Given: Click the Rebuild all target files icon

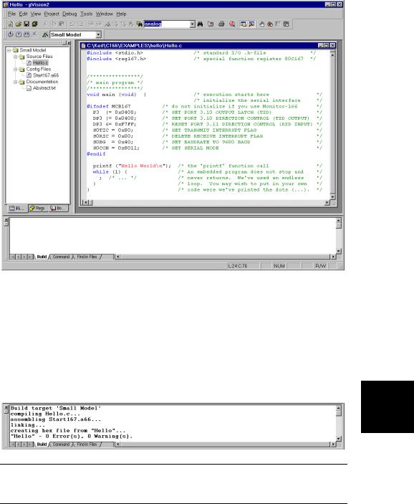Looking at the screenshot, I should pos(27,34).
